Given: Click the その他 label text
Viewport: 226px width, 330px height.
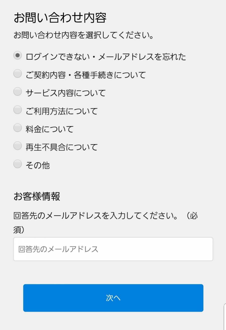Looking at the screenshot, I should [x=38, y=165].
